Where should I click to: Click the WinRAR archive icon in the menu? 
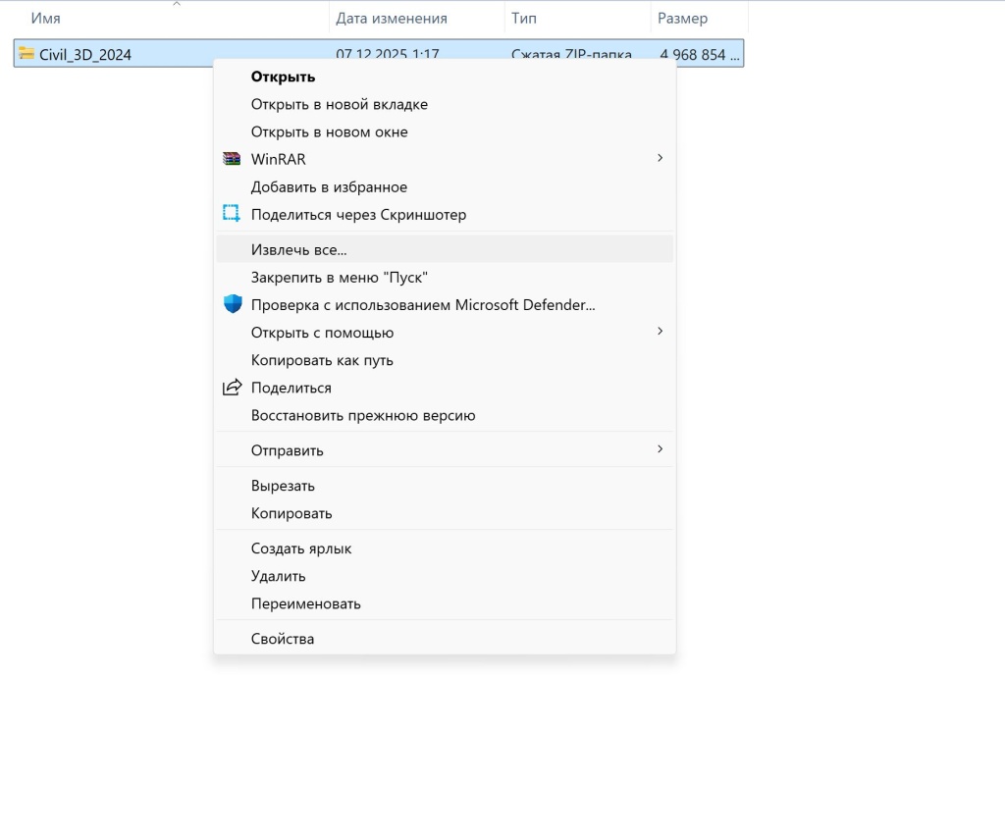(232, 158)
